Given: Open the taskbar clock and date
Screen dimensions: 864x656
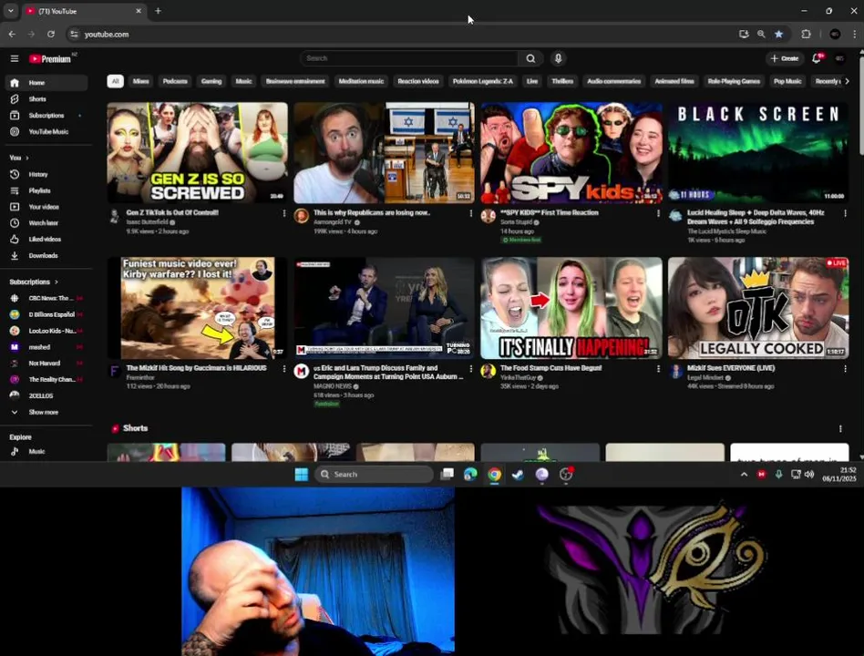Looking at the screenshot, I should coord(839,475).
